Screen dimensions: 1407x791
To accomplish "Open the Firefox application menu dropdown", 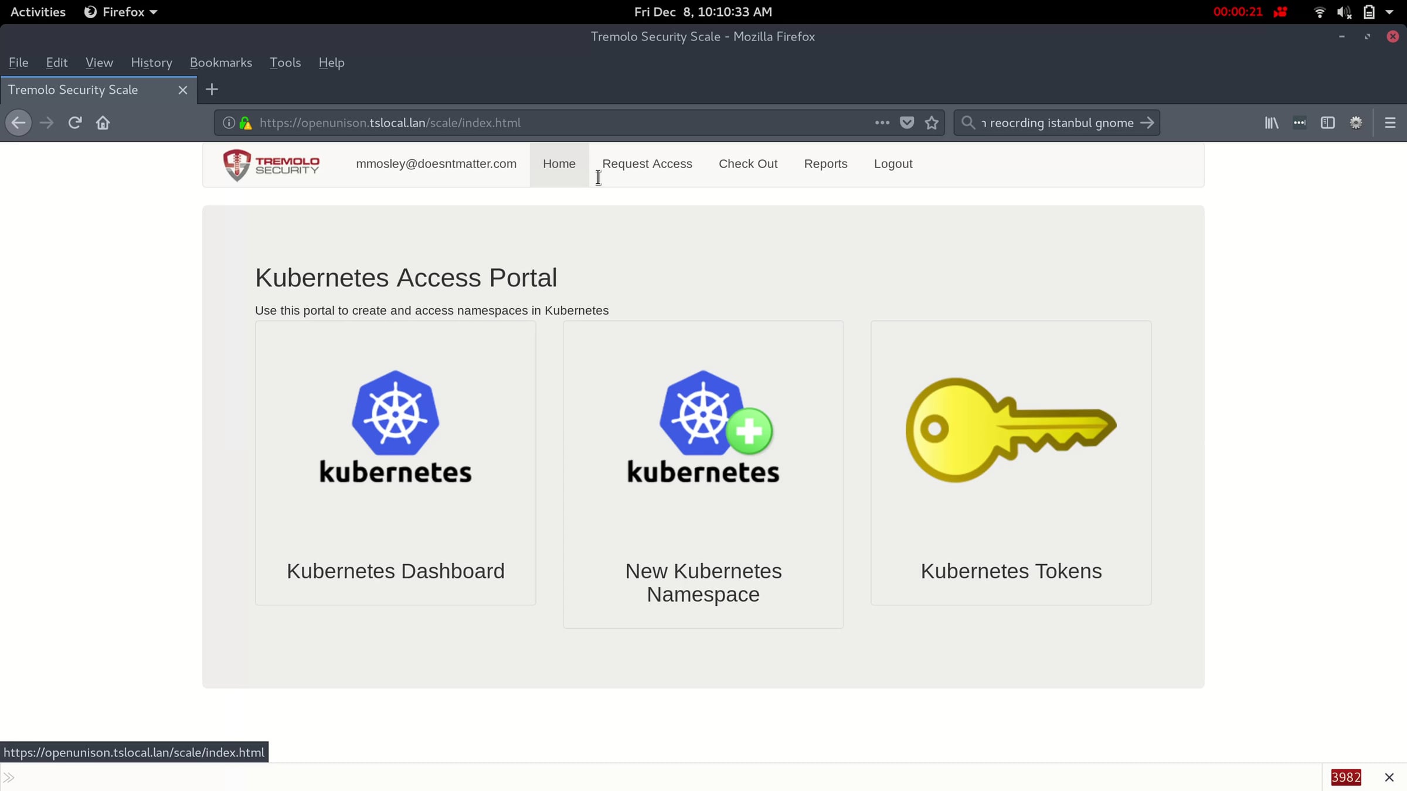I will [121, 12].
